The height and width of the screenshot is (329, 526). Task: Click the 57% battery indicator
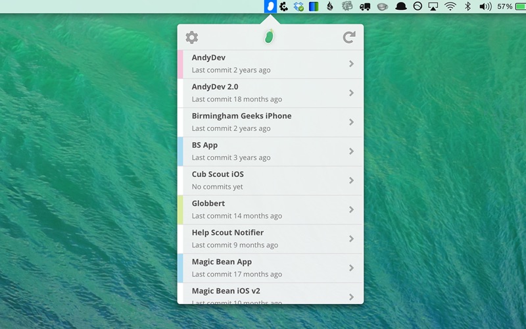point(512,7)
